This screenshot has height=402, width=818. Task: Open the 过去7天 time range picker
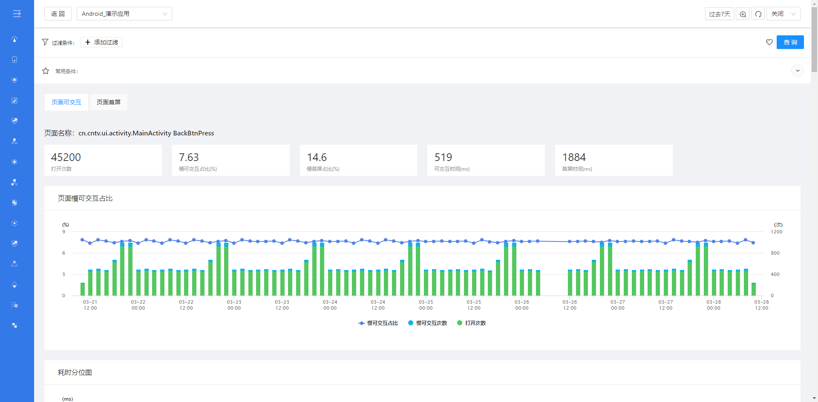tap(719, 14)
